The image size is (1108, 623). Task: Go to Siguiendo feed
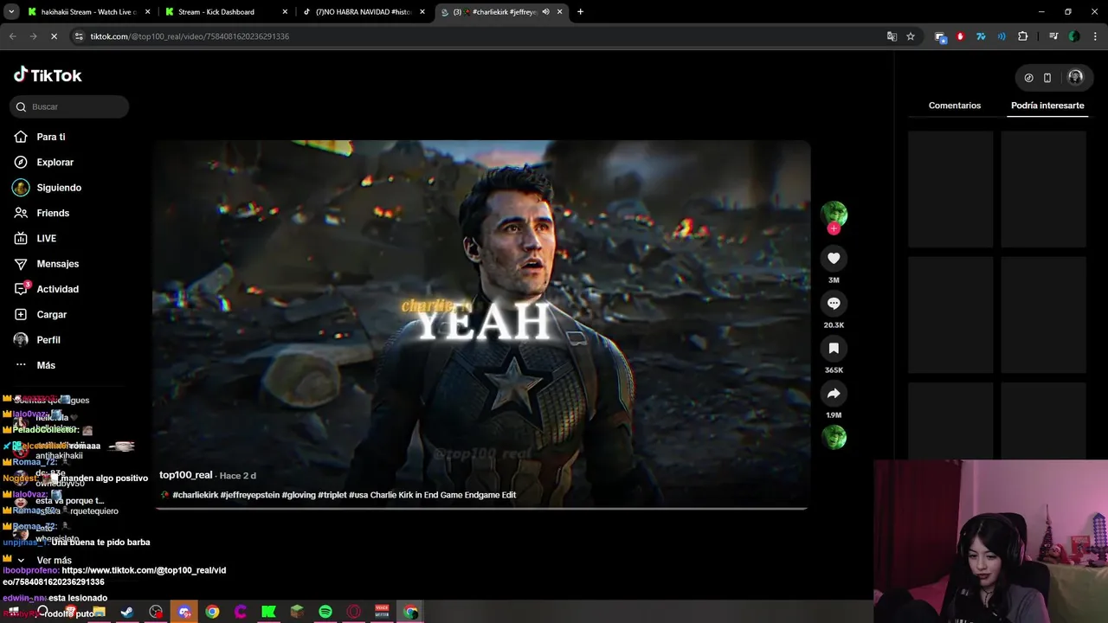click(48, 188)
